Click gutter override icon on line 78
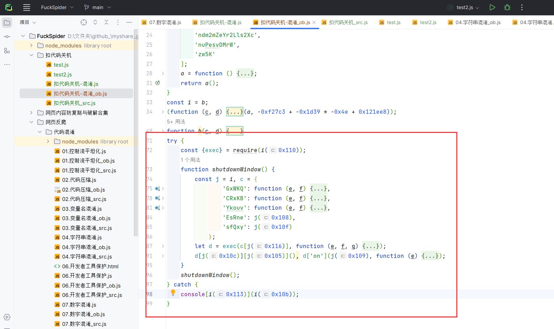The width and height of the screenshot is (554, 329). 157,198
